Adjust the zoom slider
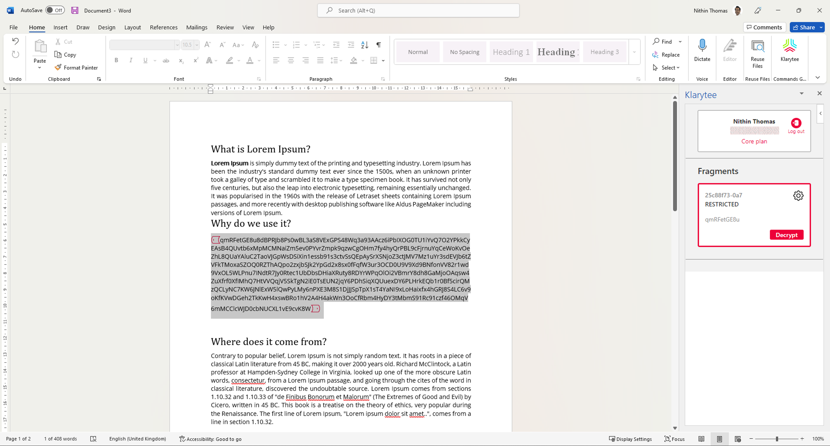 pos(777,439)
